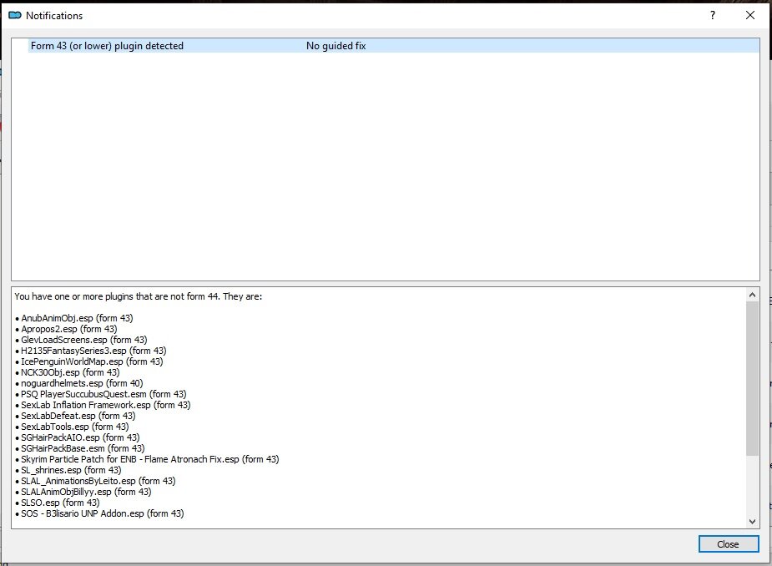
Task: Click the SL_shrines.esp entry
Action: coord(70,470)
